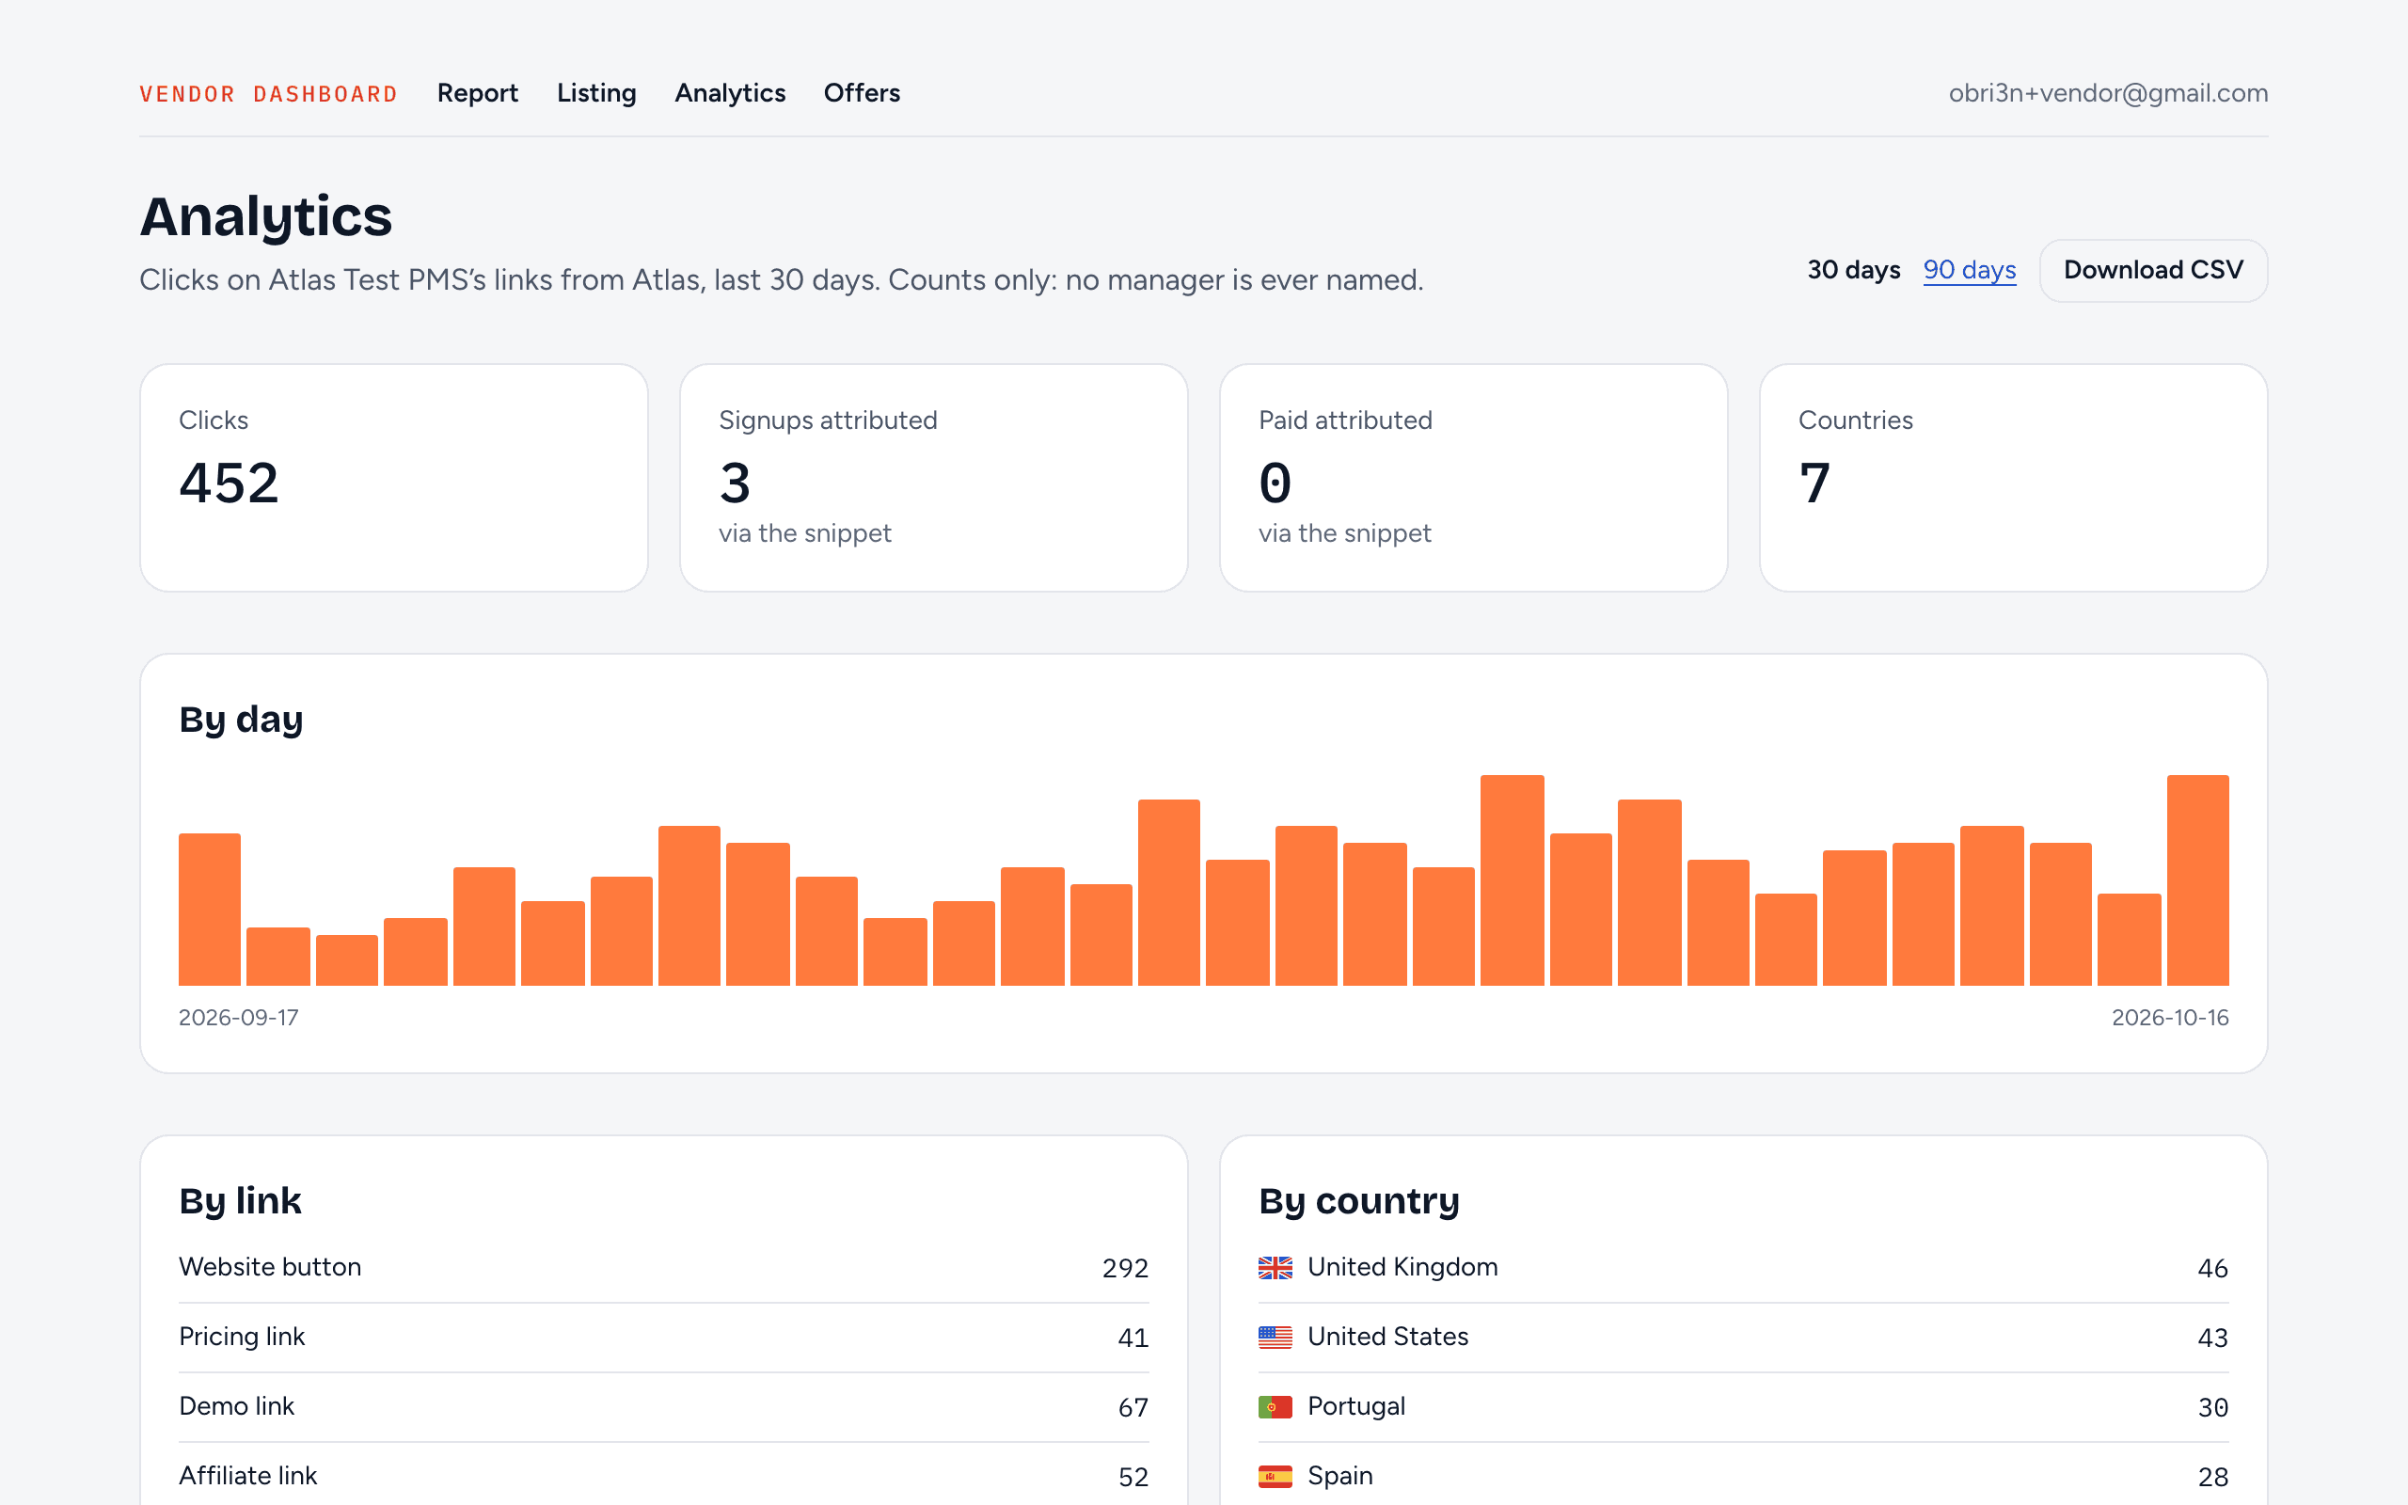Click the Website button count 292

click(1125, 1268)
